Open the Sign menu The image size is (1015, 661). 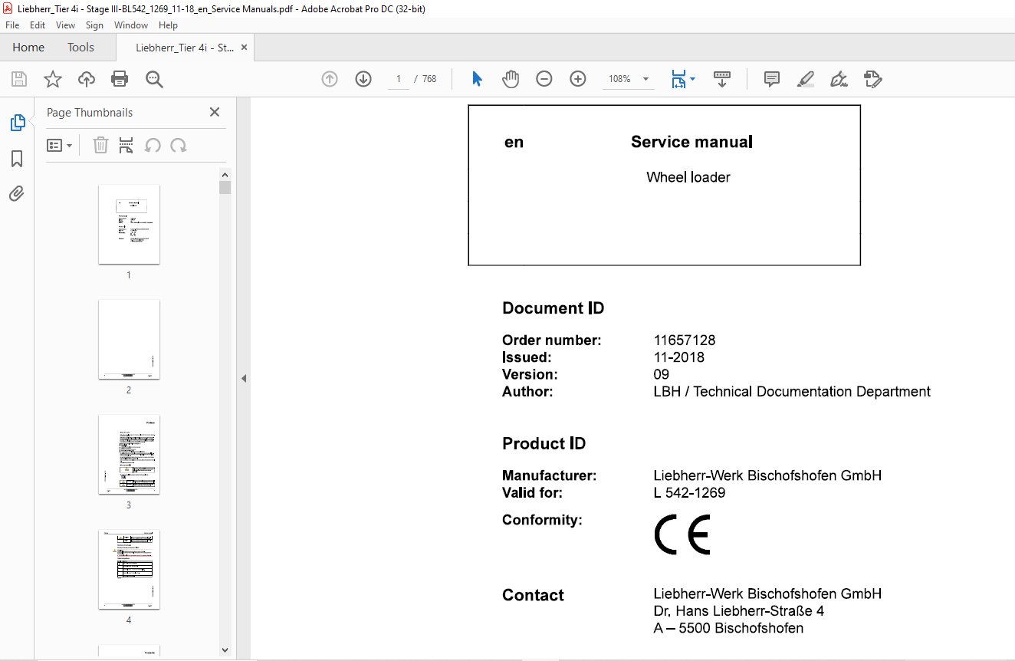point(94,25)
